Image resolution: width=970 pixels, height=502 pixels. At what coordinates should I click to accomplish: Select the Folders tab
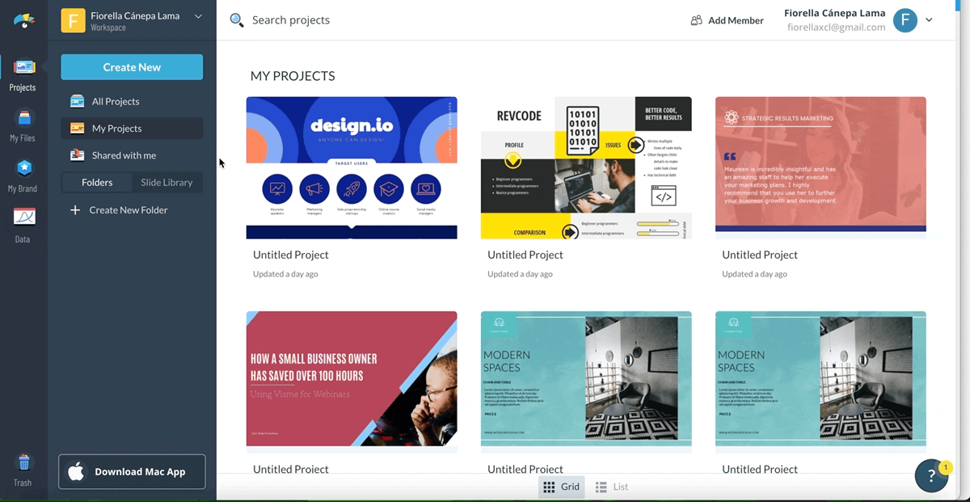pyautogui.click(x=97, y=183)
